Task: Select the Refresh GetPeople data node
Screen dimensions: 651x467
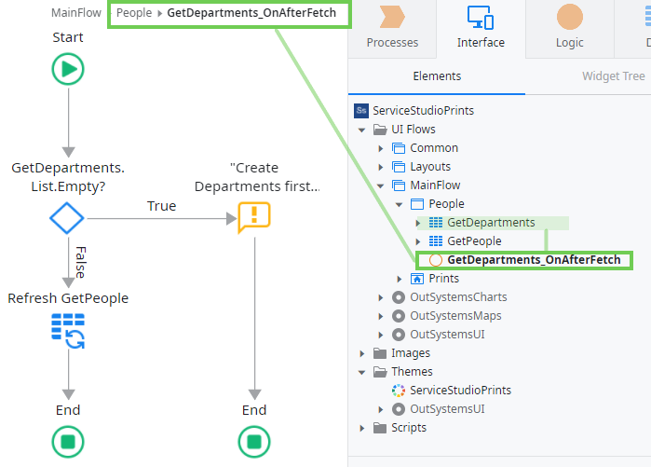Action: [x=68, y=331]
